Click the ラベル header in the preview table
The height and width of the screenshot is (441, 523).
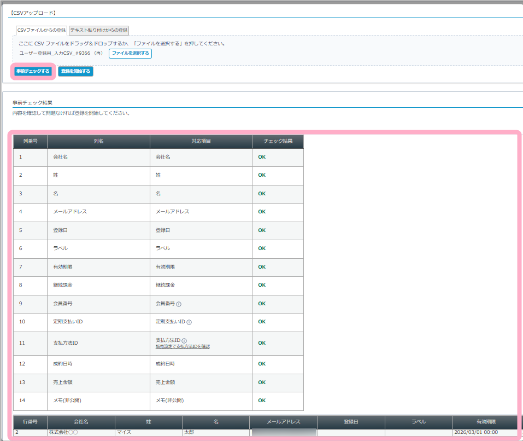pos(418,422)
